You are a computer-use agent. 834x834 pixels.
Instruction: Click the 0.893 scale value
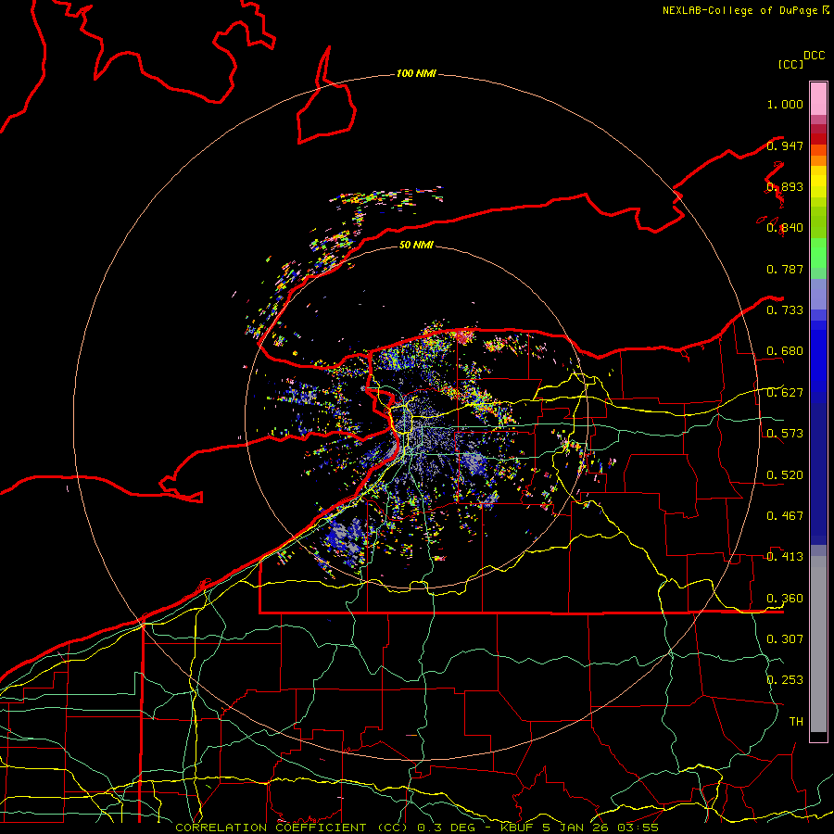(x=785, y=186)
